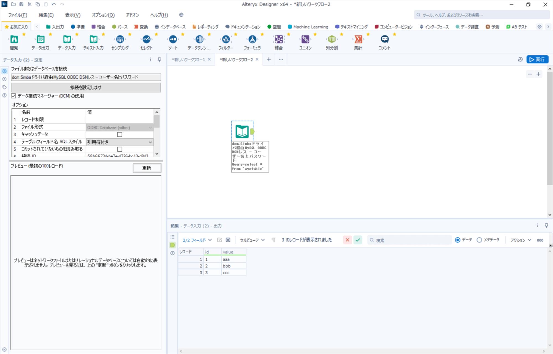Screen dimensions: 553x354
Task: Open results panel three-dot options
Action: [538, 226]
